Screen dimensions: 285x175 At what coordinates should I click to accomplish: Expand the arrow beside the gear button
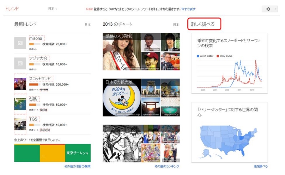pos(275,9)
